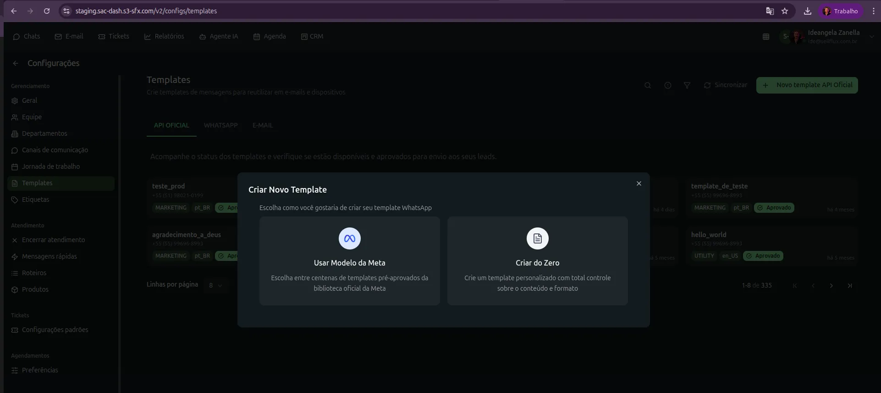Go back in the browser
Image resolution: width=881 pixels, height=393 pixels.
click(x=14, y=11)
